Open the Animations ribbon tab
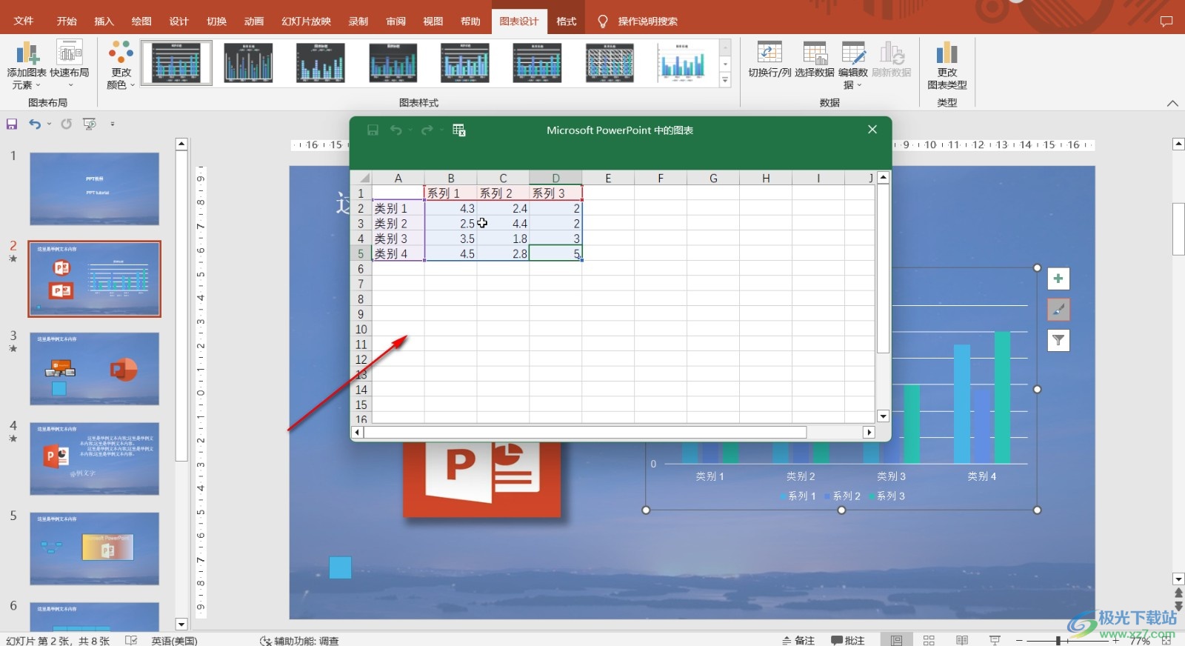This screenshot has height=646, width=1185. tap(254, 21)
